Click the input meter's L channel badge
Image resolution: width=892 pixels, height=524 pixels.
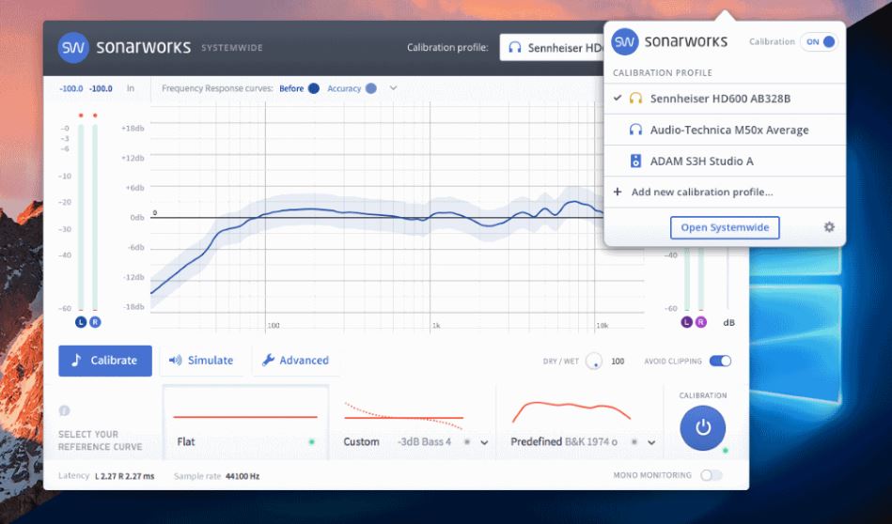[81, 322]
